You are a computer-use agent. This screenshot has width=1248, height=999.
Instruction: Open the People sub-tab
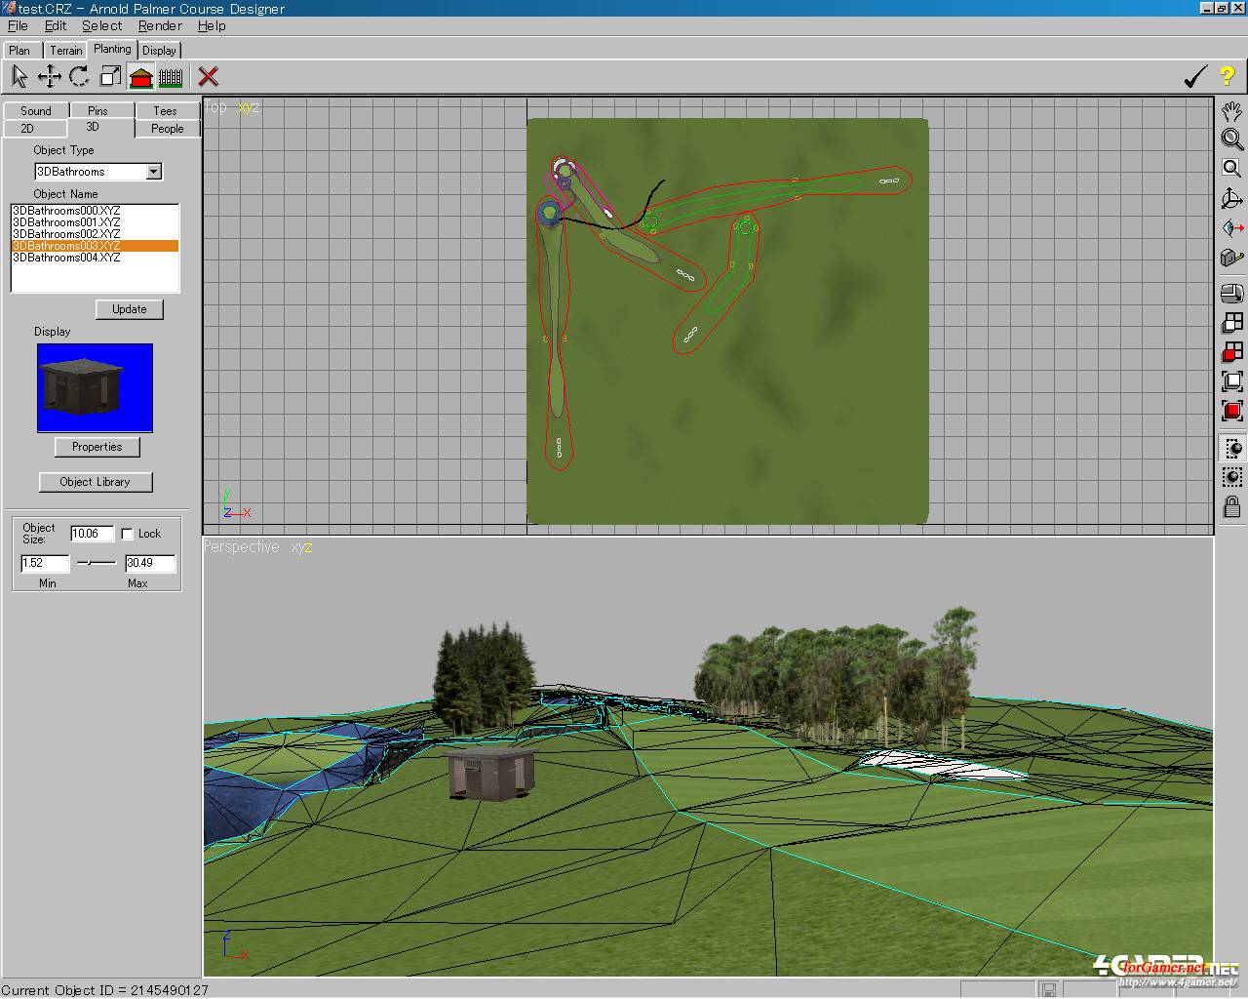(x=167, y=128)
